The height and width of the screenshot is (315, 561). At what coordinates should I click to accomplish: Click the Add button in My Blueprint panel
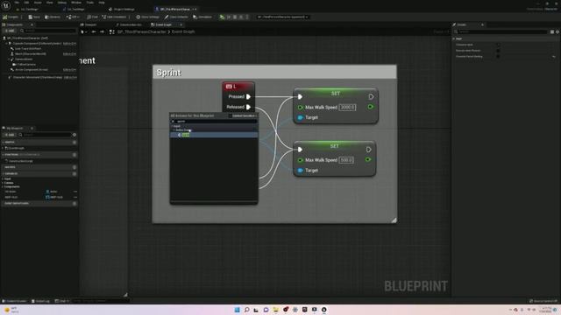[x=10, y=135]
